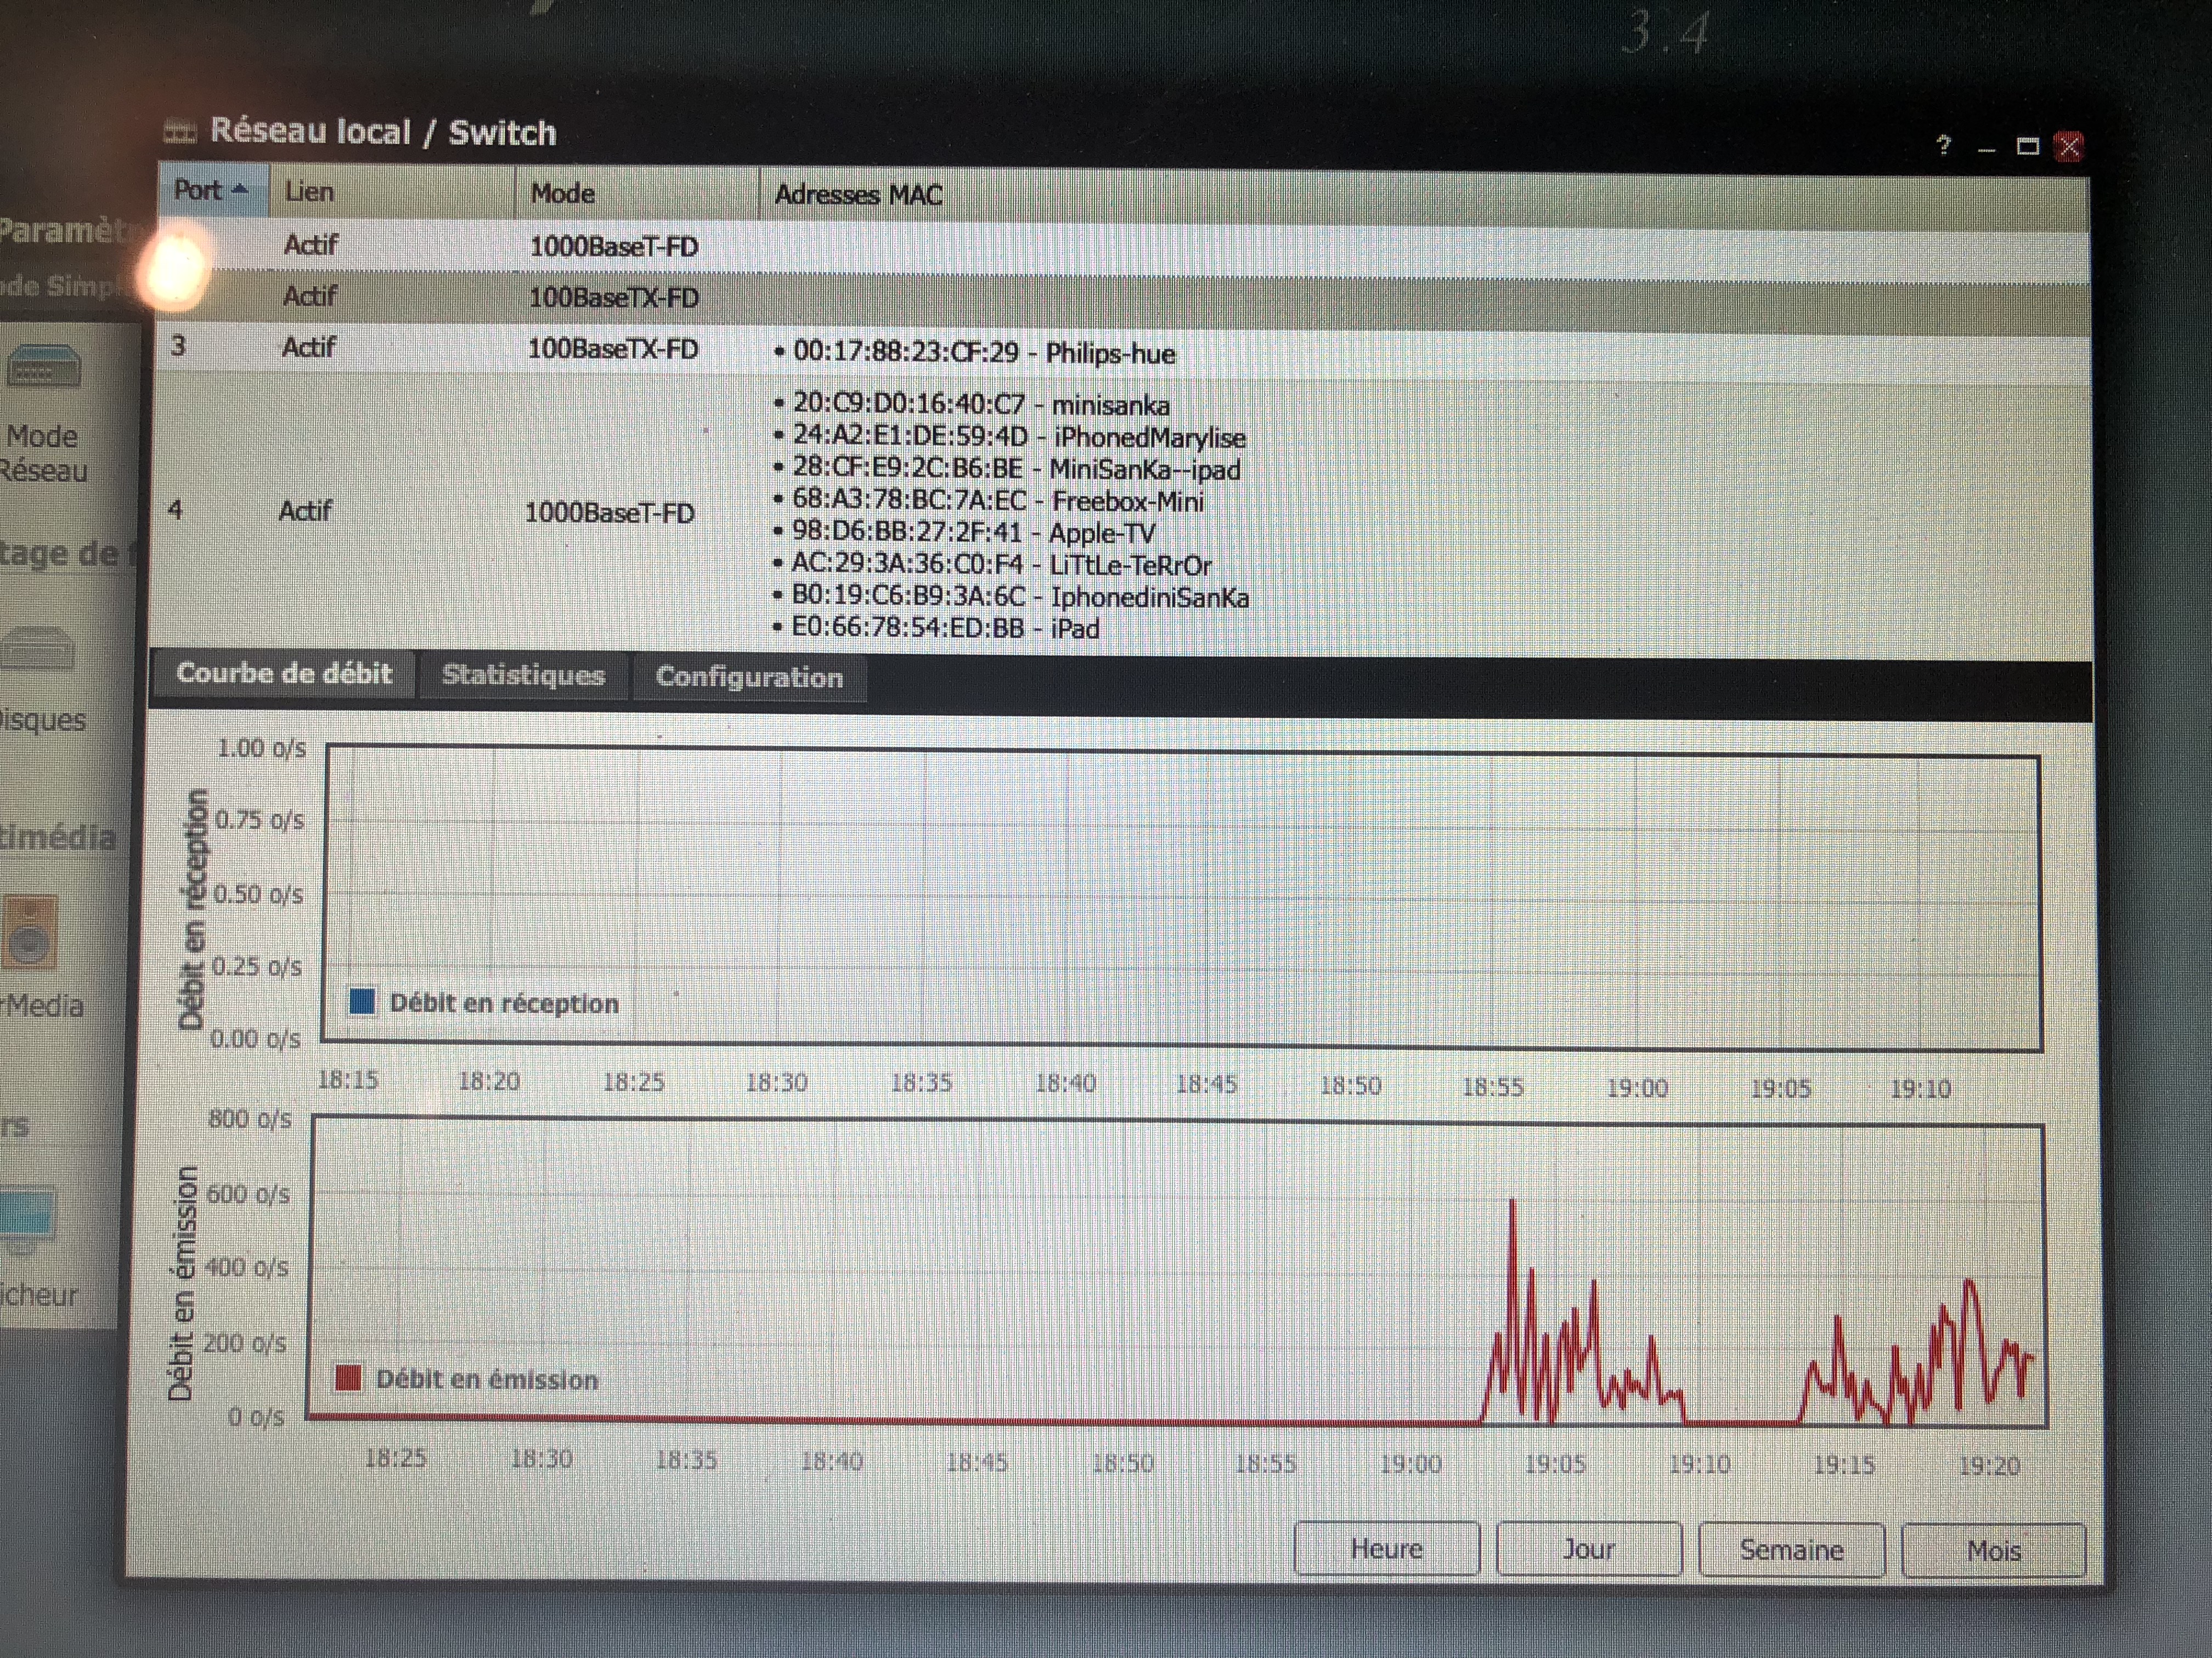Toggle sort arrow on Port column
Screen dimensions: 2212x1658
click(x=239, y=189)
